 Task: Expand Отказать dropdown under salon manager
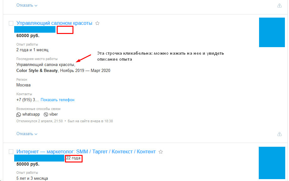(x=27, y=134)
